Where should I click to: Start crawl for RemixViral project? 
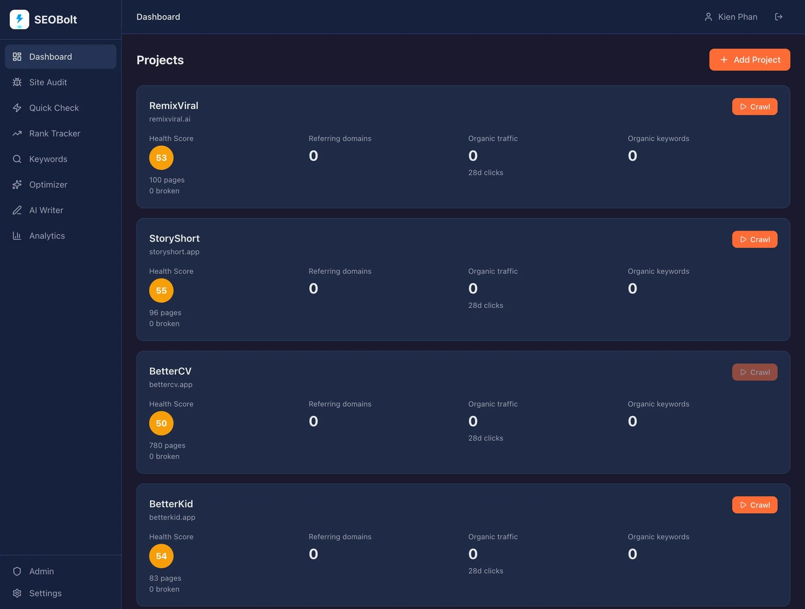(754, 106)
